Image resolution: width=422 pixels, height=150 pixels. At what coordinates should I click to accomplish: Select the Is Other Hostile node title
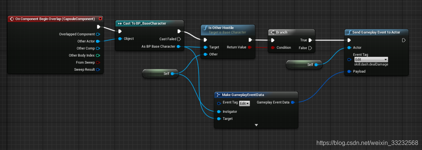tap(221, 28)
